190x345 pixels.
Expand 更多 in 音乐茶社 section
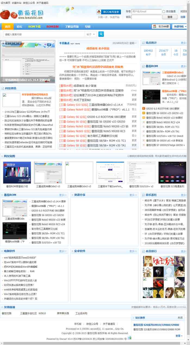tap(184, 195)
